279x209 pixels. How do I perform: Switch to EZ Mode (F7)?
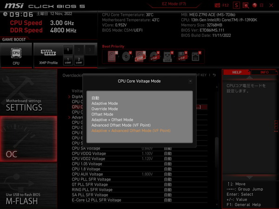tap(174, 4)
